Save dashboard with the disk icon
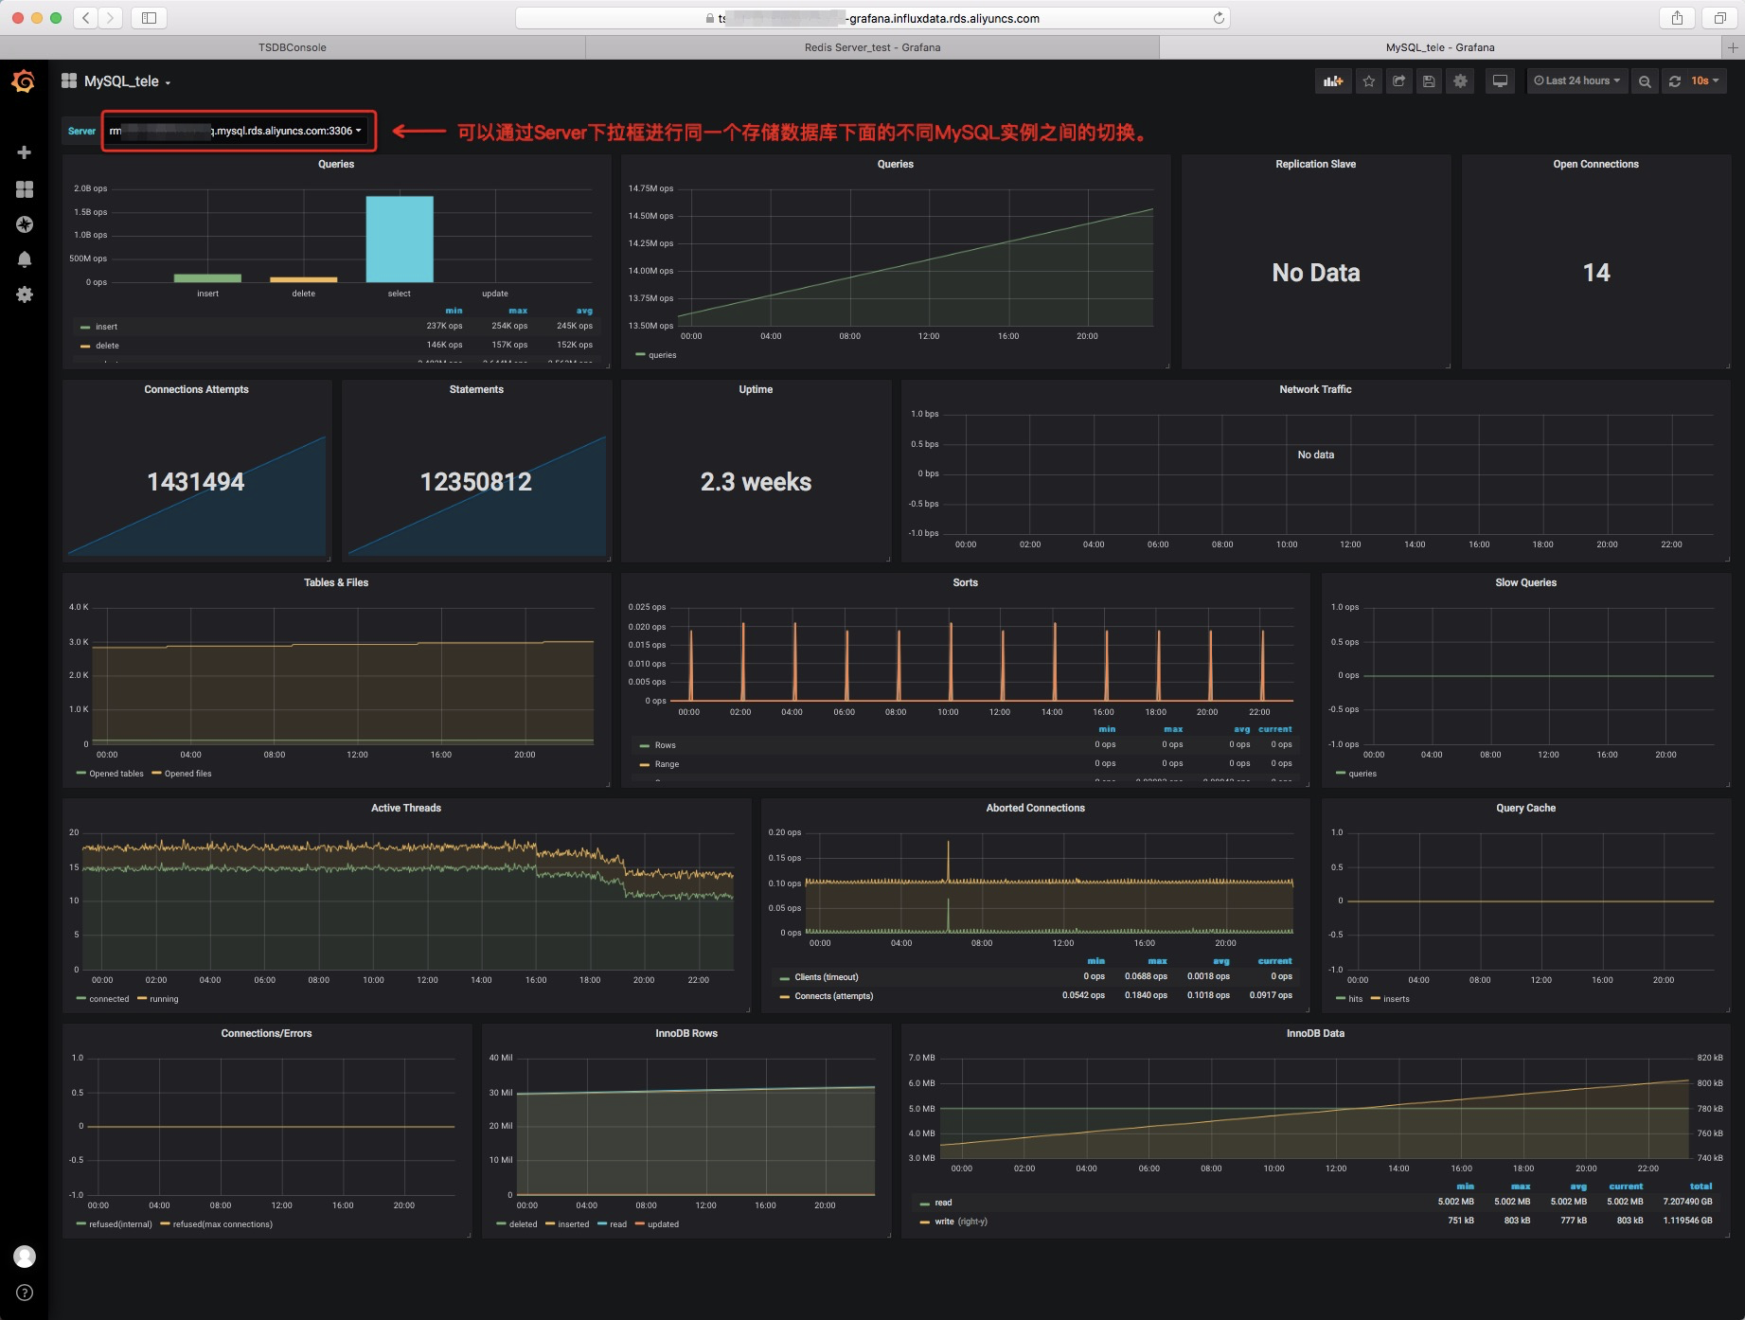The height and width of the screenshot is (1320, 1745). coord(1429,81)
